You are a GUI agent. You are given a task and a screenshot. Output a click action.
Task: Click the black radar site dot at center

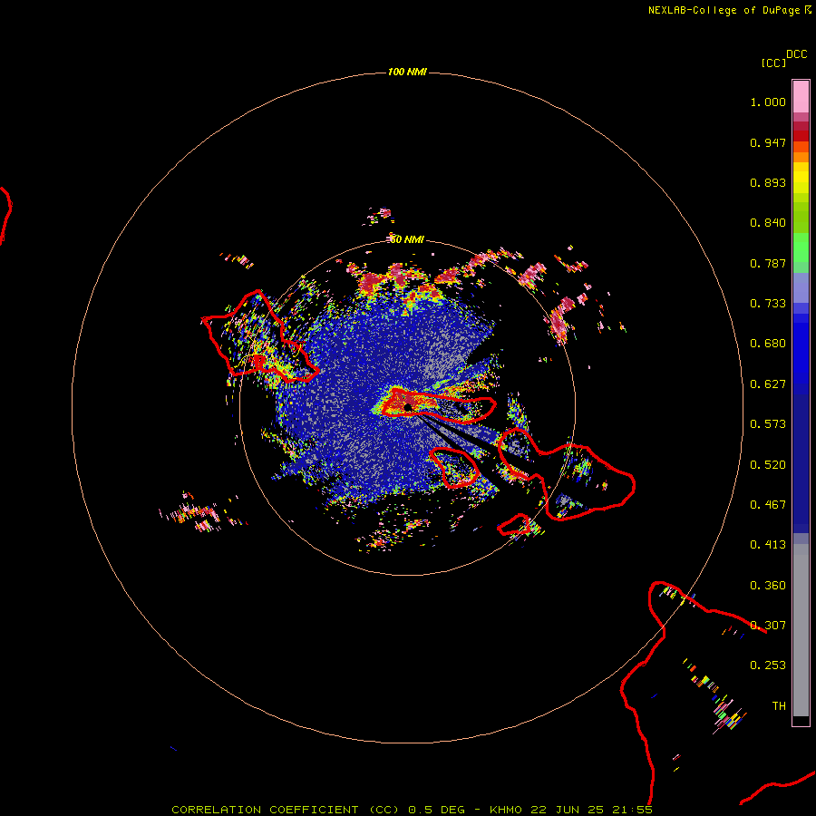pyautogui.click(x=408, y=407)
